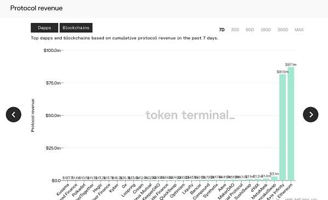Switch to the 30D time range

click(235, 30)
